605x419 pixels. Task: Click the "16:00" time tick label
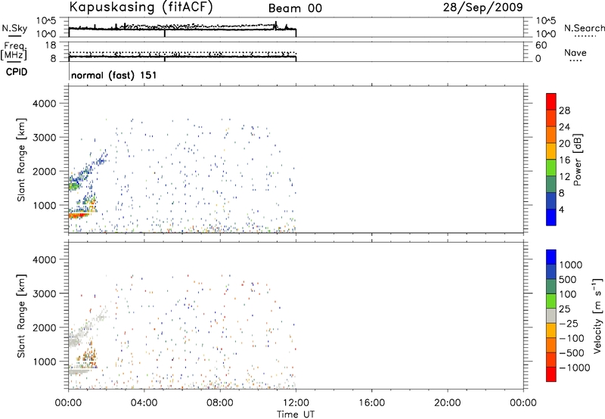pyautogui.click(x=371, y=403)
